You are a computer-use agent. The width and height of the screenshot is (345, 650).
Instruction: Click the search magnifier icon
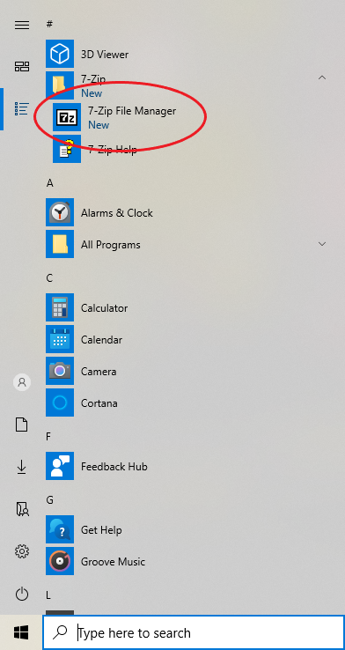click(61, 632)
